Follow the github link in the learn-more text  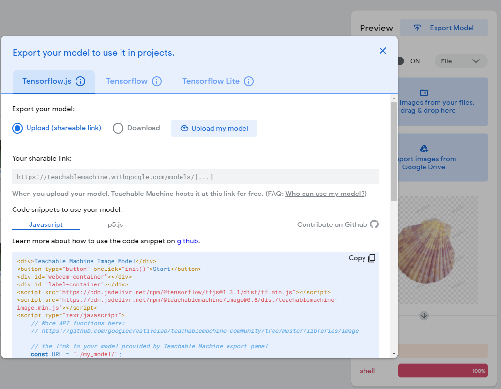click(187, 241)
